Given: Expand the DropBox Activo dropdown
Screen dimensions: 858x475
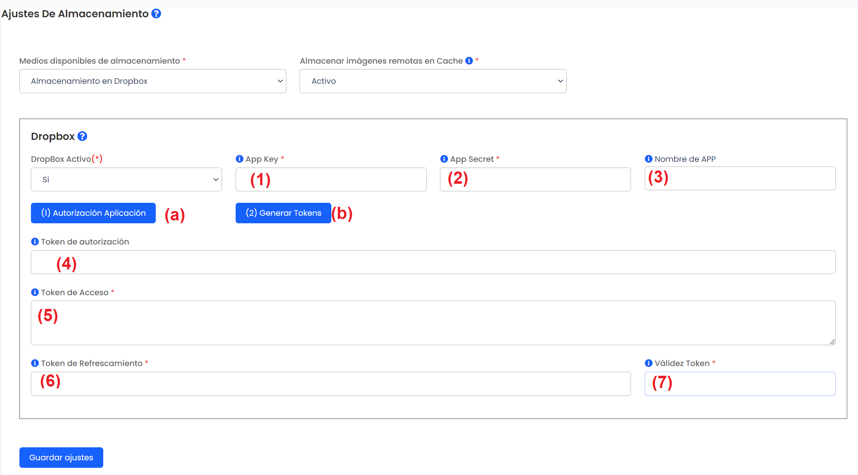Looking at the screenshot, I should (126, 179).
